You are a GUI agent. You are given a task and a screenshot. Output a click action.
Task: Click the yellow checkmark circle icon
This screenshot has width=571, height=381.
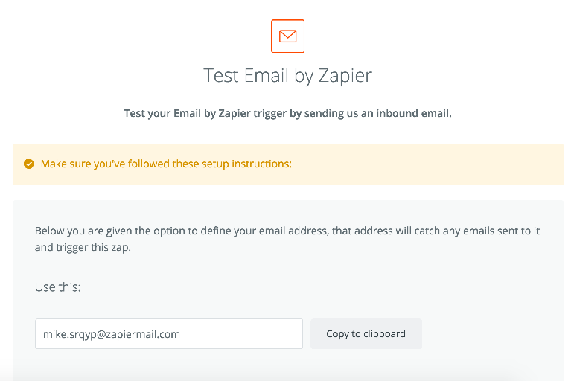(x=29, y=164)
